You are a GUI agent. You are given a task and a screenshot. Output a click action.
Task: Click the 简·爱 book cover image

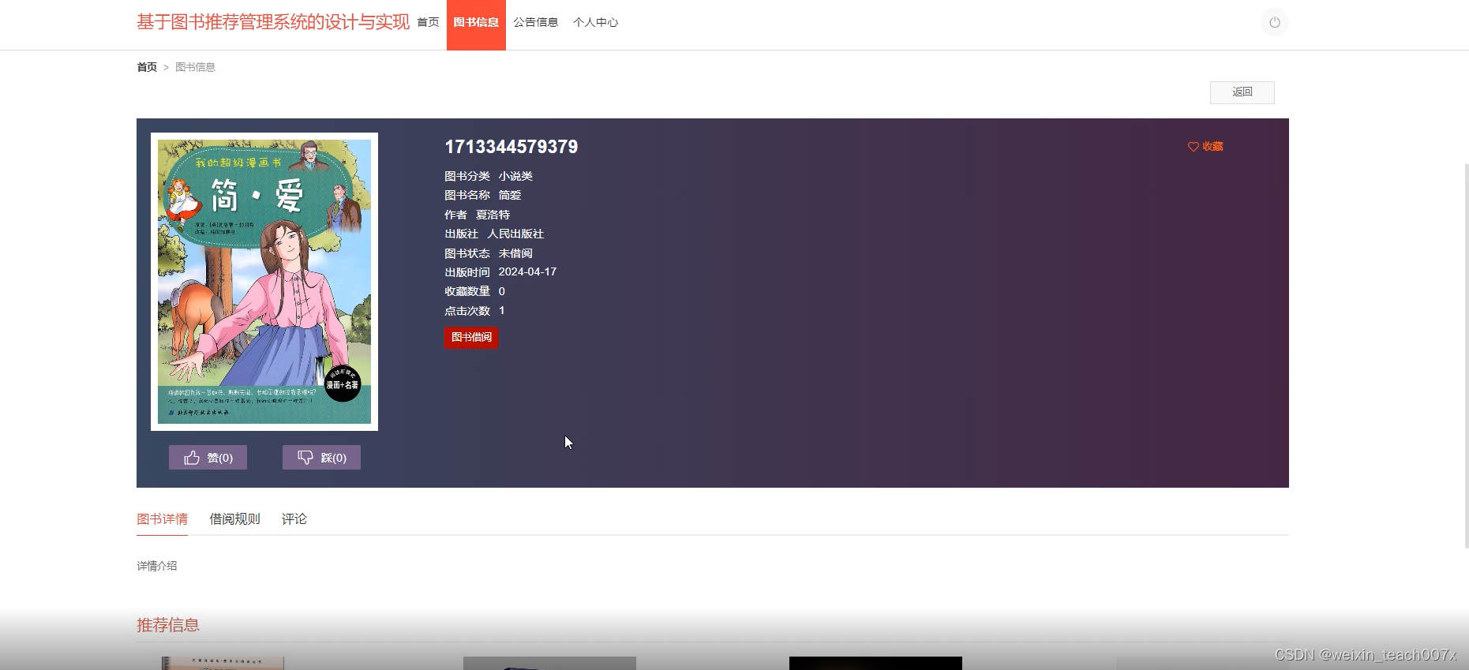pos(264,282)
